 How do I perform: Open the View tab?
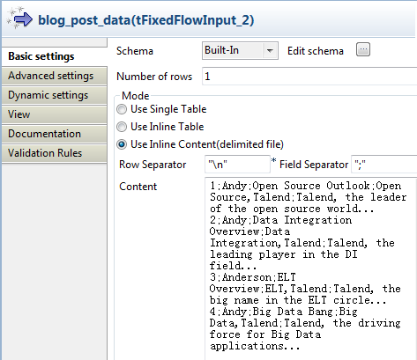click(55, 114)
